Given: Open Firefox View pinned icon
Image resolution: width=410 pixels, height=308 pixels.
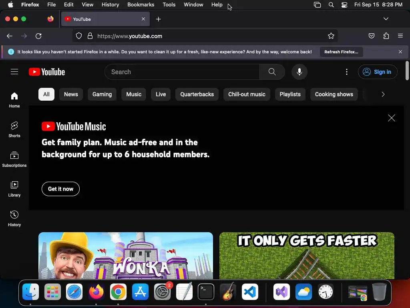Looking at the screenshot, I should 50,19.
